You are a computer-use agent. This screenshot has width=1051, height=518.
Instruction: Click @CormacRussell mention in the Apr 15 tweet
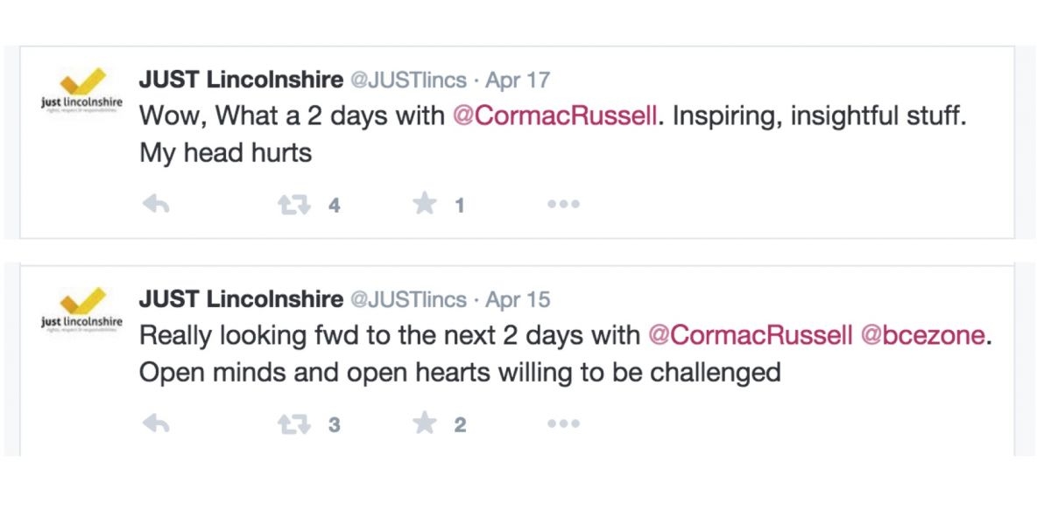click(750, 335)
